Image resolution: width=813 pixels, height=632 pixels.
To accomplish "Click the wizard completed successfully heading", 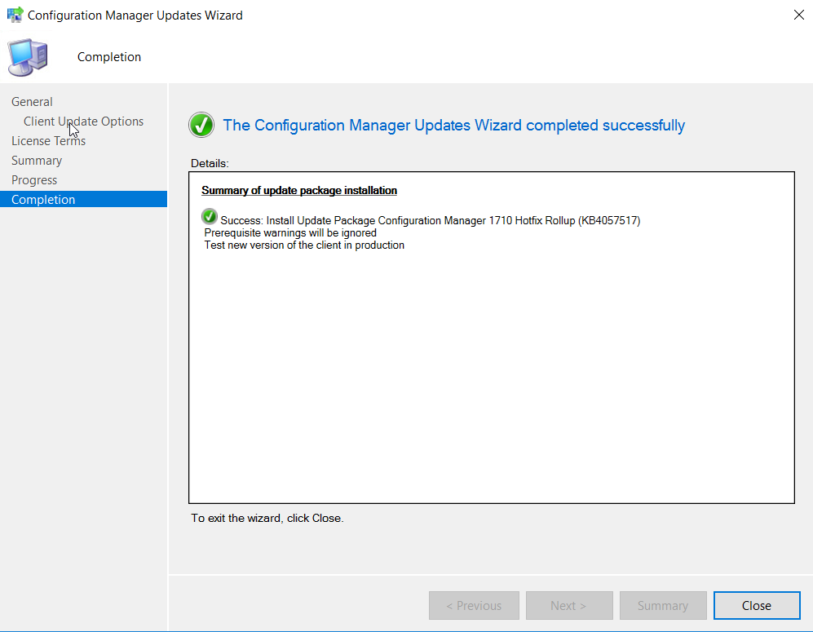I will [453, 125].
